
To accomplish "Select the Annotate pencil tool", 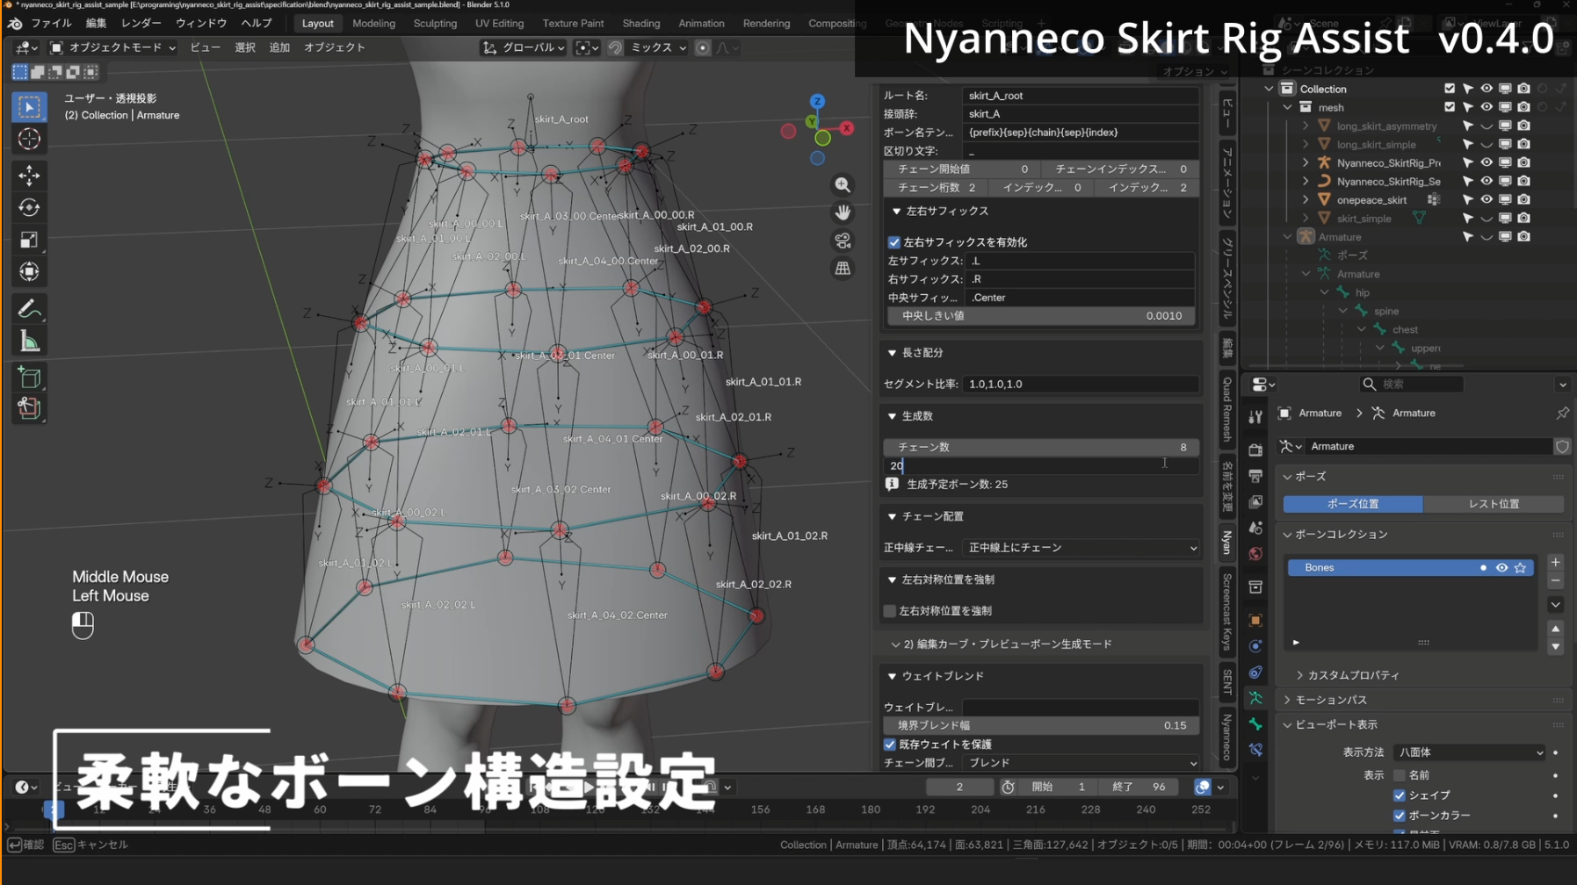I will pos(29,309).
